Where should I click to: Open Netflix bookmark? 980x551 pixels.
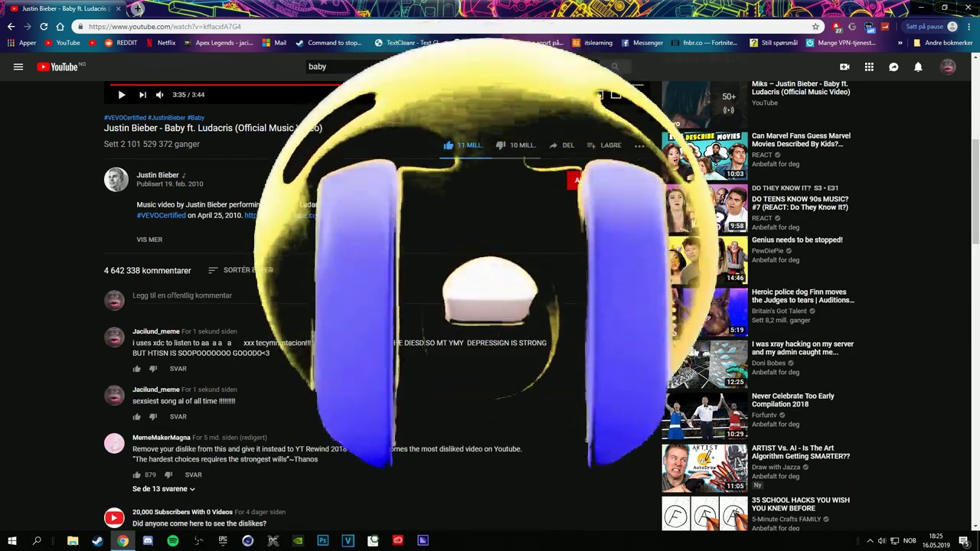point(161,43)
